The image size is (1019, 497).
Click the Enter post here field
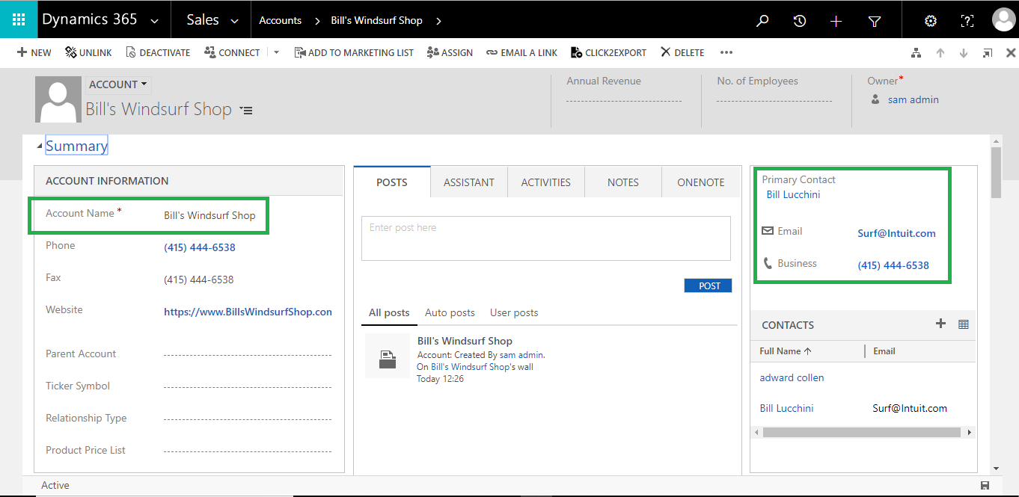pyautogui.click(x=546, y=238)
